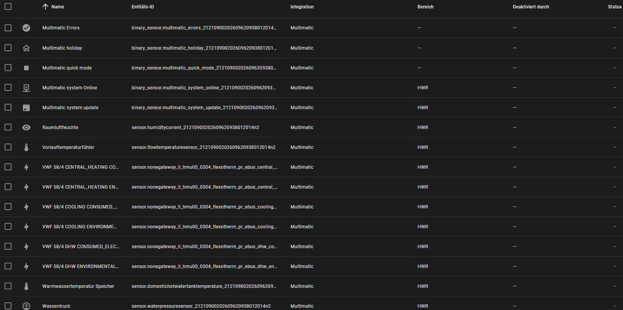This screenshot has height=310, width=623.
Task: Click the flash icon for VWF 58/4 DHW ENVIRONMENTAL
Action: coord(26,266)
